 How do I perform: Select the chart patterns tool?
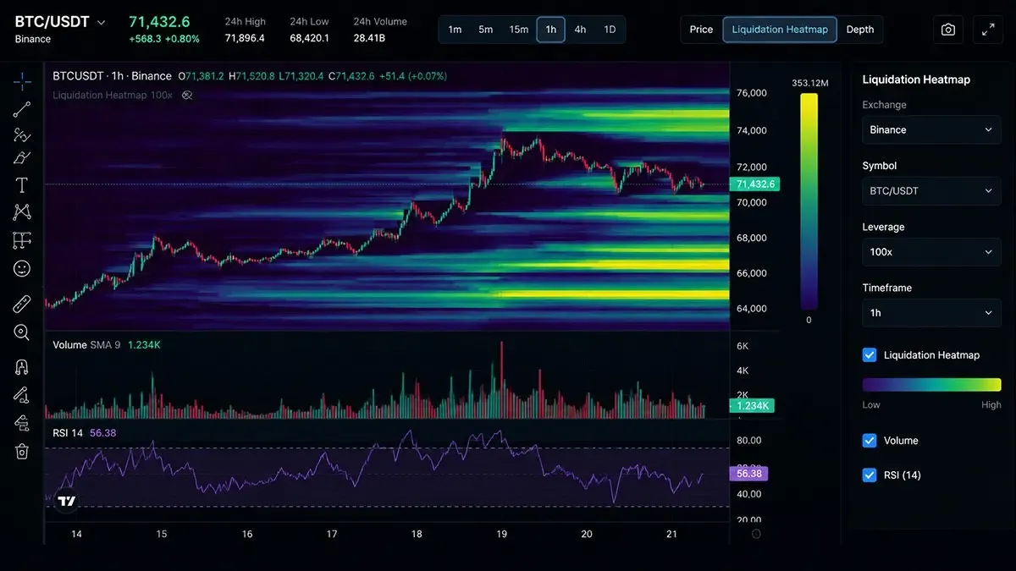(22, 212)
